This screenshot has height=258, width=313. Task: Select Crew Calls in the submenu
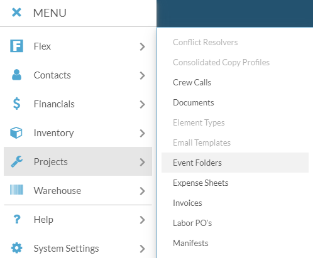[x=192, y=82]
